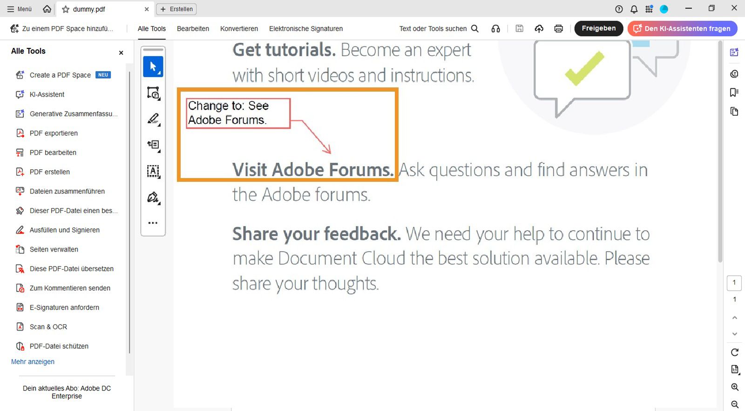745x411 pixels.
Task: Click the current page number box
Action: (x=734, y=283)
